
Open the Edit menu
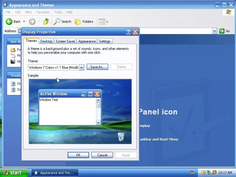point(18,12)
